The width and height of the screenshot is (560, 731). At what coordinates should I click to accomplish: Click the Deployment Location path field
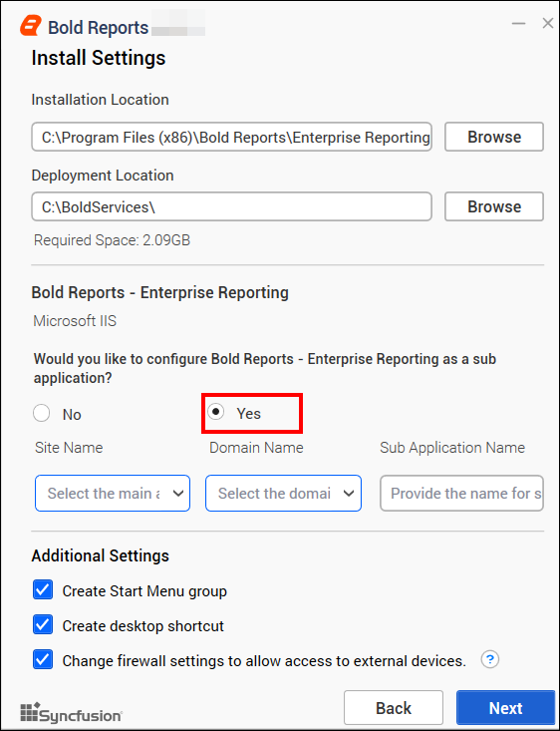pyautogui.click(x=231, y=206)
